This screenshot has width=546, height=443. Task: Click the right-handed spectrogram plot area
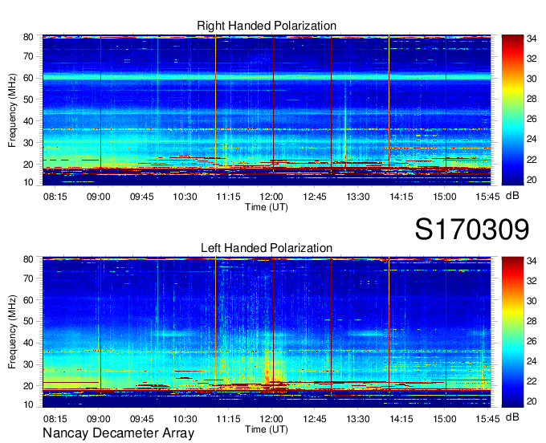pos(267,110)
